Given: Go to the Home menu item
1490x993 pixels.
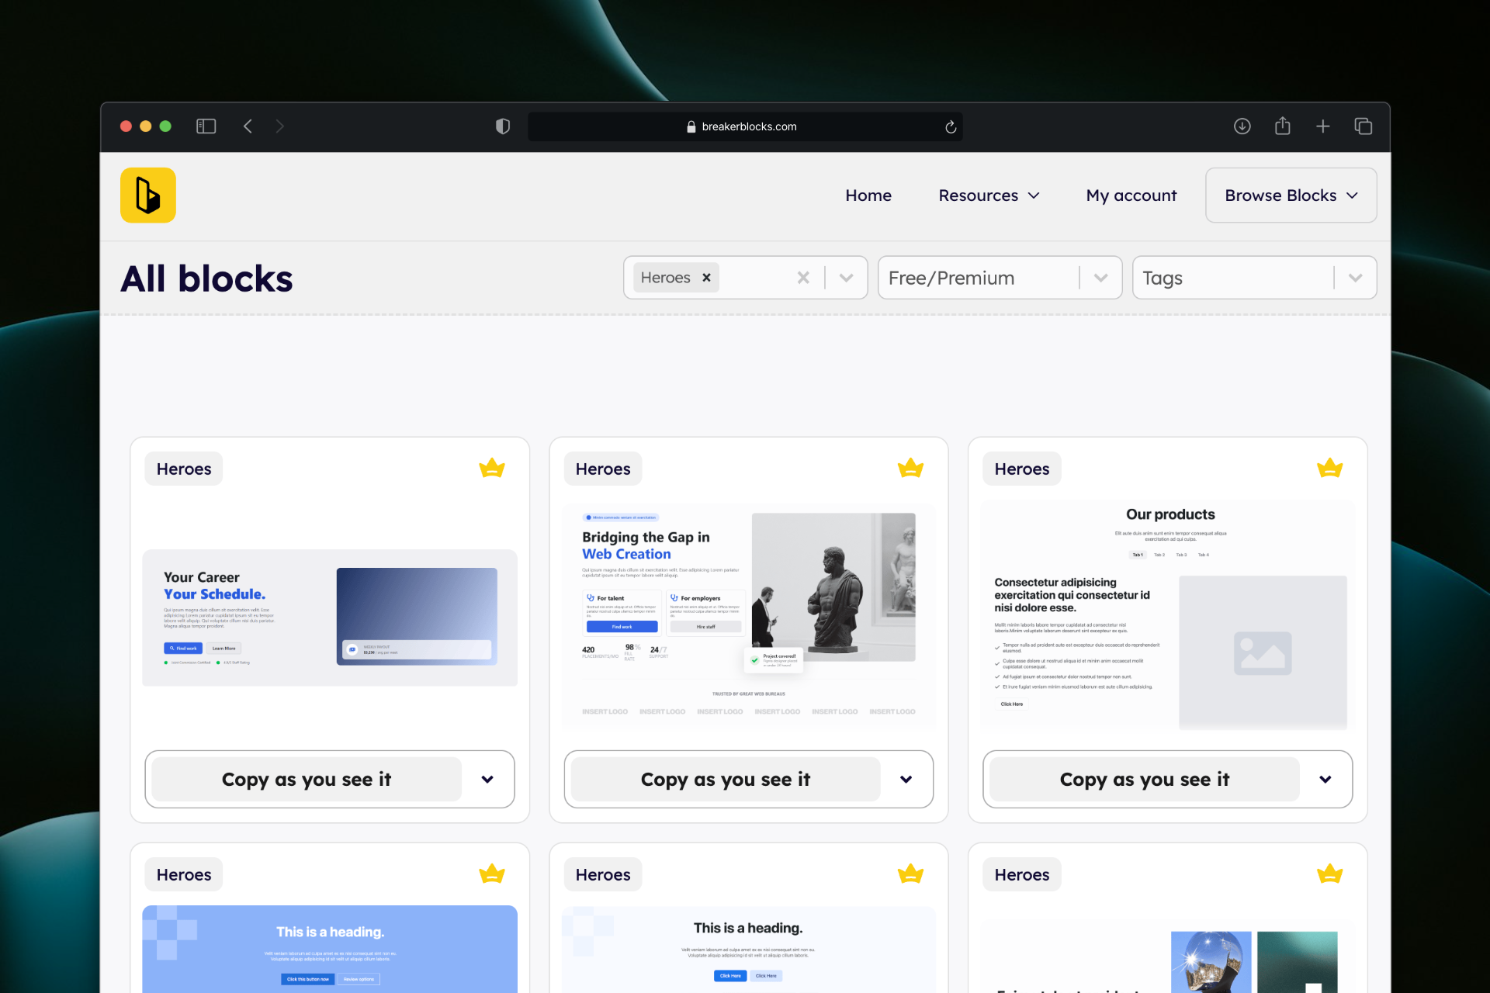Looking at the screenshot, I should 868,195.
